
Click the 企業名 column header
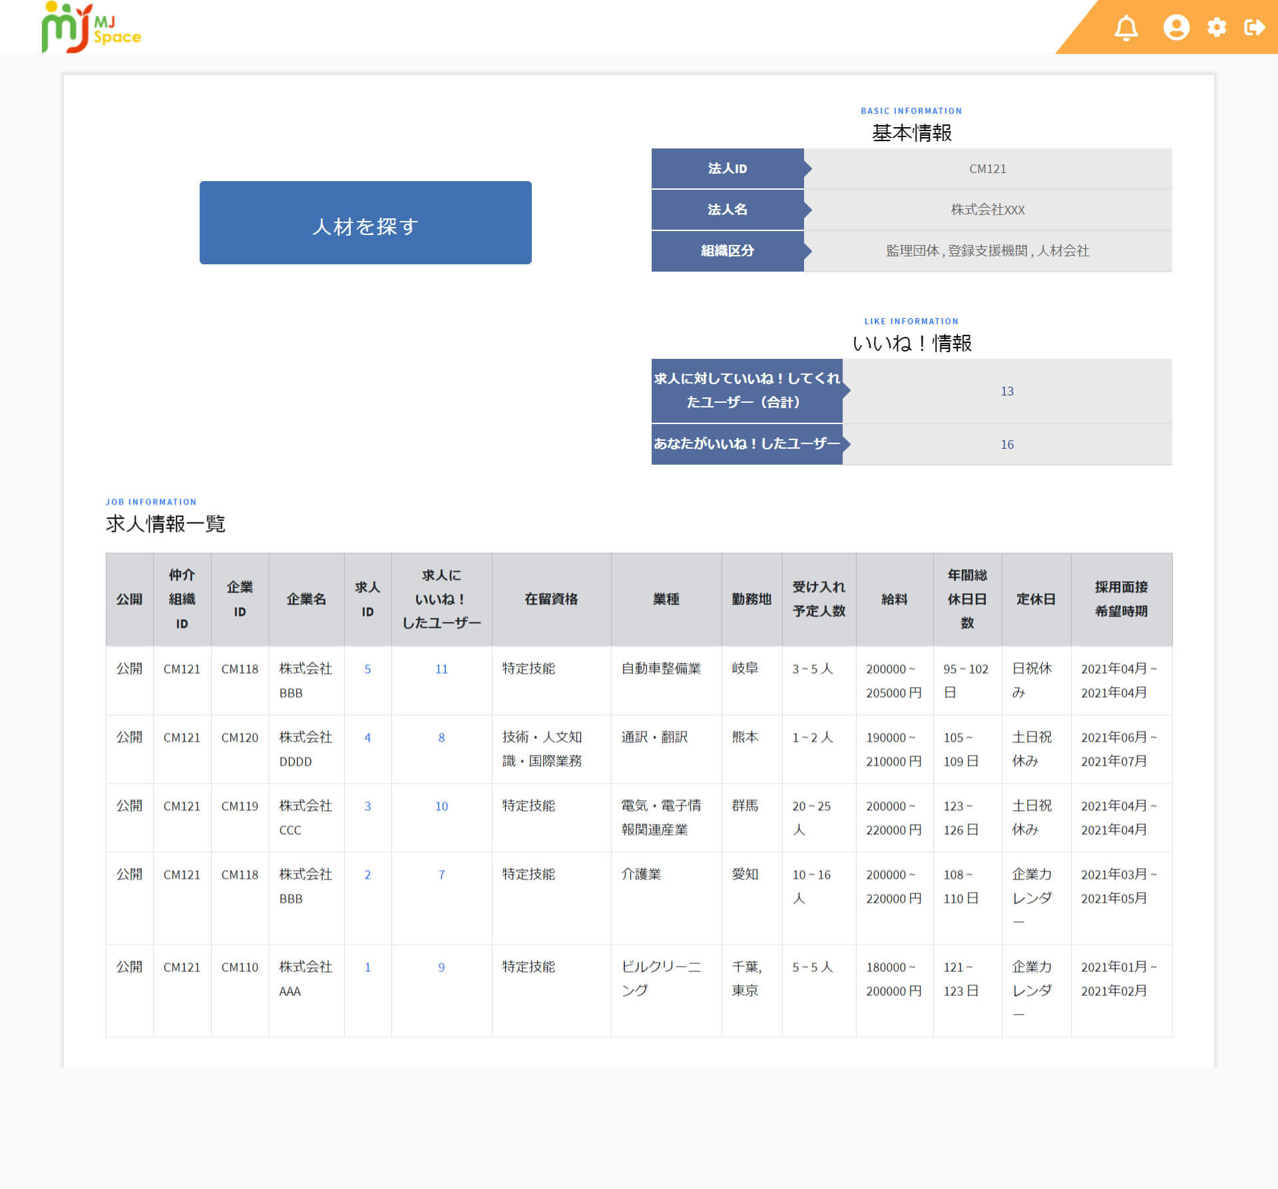point(306,599)
